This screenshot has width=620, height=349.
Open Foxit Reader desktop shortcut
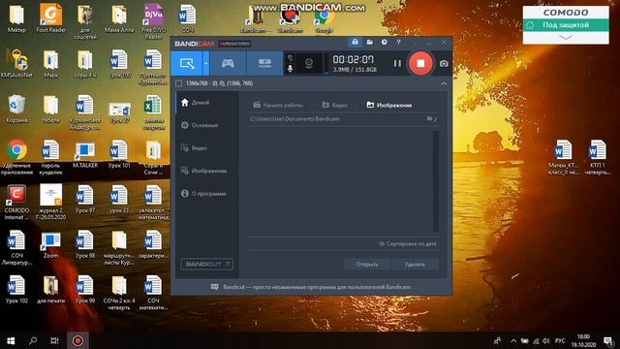coord(50,18)
